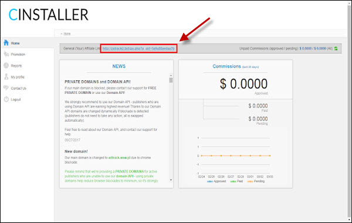352x223 pixels.
Task: Click the Promotion icon in sidebar
Action: pos(6,54)
